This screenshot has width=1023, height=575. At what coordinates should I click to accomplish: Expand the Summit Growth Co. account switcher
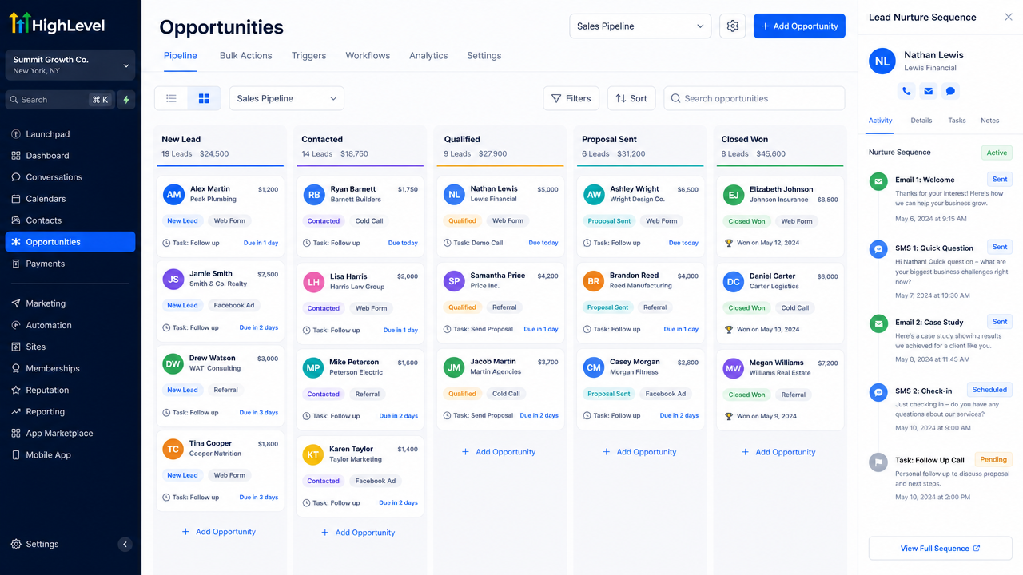(70, 65)
